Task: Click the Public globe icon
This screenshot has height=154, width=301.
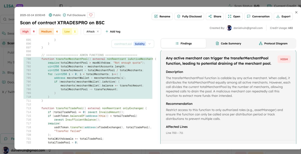Action: [50, 15]
